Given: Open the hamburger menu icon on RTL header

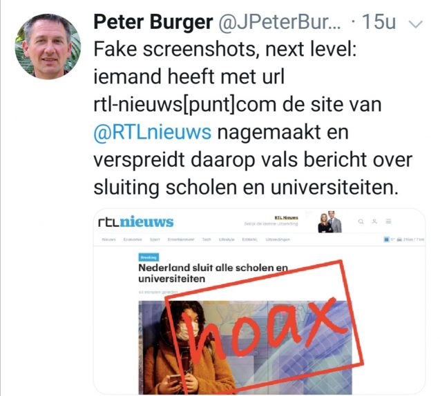Looking at the screenshot, I should point(388,221).
